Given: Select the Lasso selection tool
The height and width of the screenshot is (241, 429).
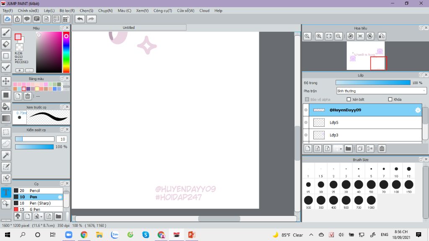Looking at the screenshot, I should 6,144.
